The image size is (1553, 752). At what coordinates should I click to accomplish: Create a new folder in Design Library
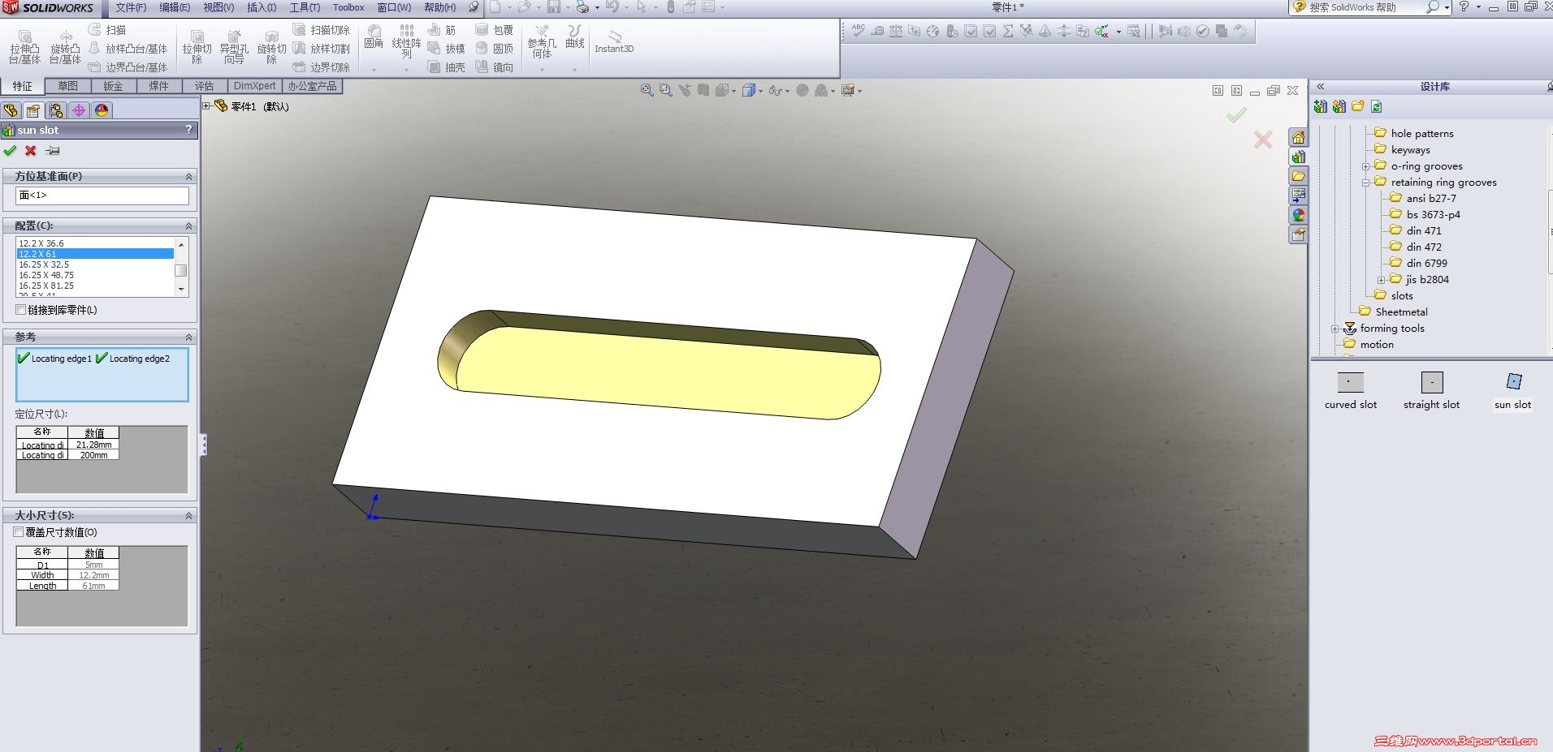pyautogui.click(x=1358, y=106)
